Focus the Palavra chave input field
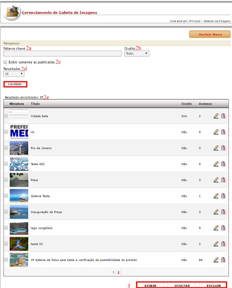Image resolution: width=232 pixels, height=288 pixels. click(63, 53)
